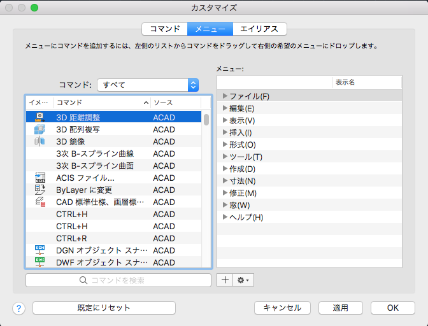Switch to the エイリアス tab

click(259, 29)
